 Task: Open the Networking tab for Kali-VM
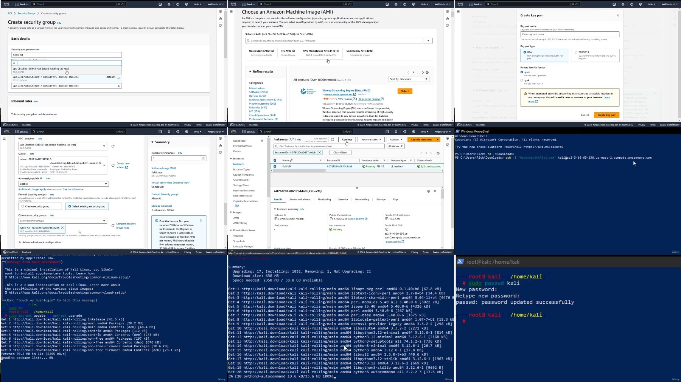(362, 200)
